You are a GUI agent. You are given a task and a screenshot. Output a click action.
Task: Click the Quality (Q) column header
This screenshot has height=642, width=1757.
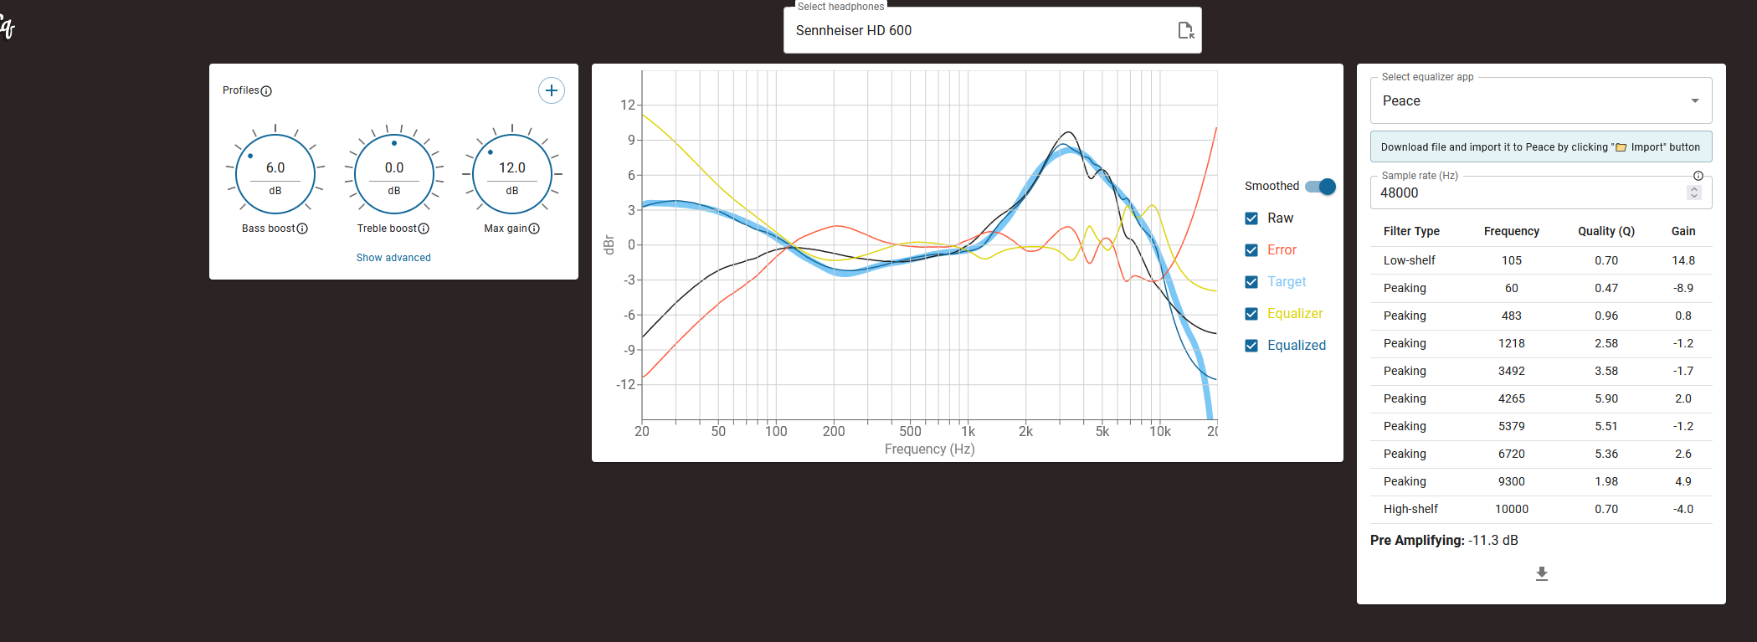(x=1606, y=231)
